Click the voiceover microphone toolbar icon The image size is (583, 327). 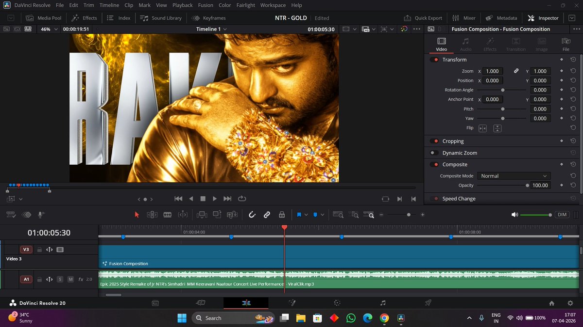pos(41,215)
